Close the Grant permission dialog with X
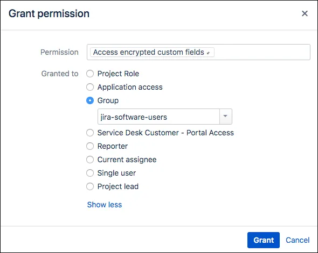This screenshot has height=253, width=318. [305, 13]
